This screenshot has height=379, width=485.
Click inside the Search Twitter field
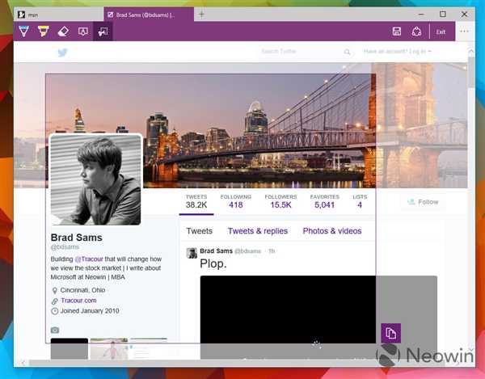pos(299,52)
